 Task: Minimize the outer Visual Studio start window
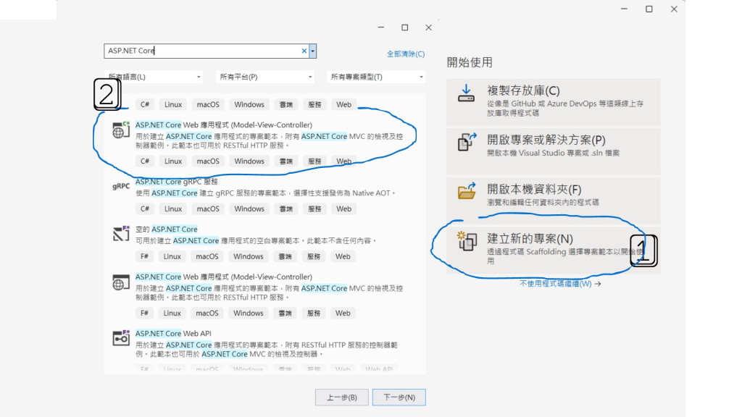624,9
